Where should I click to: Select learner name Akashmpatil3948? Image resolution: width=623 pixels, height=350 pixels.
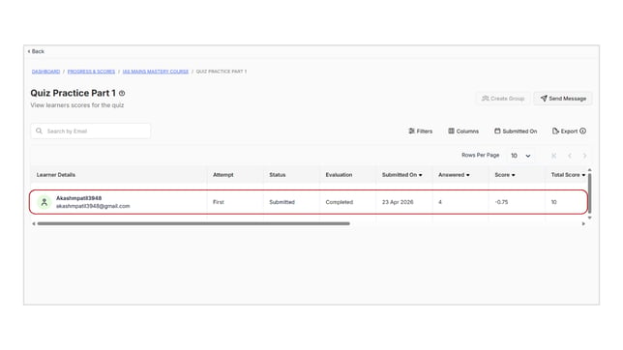coord(78,198)
